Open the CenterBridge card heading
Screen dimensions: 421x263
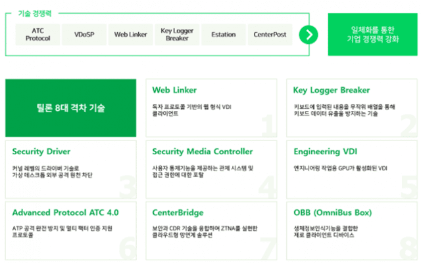coord(178,212)
